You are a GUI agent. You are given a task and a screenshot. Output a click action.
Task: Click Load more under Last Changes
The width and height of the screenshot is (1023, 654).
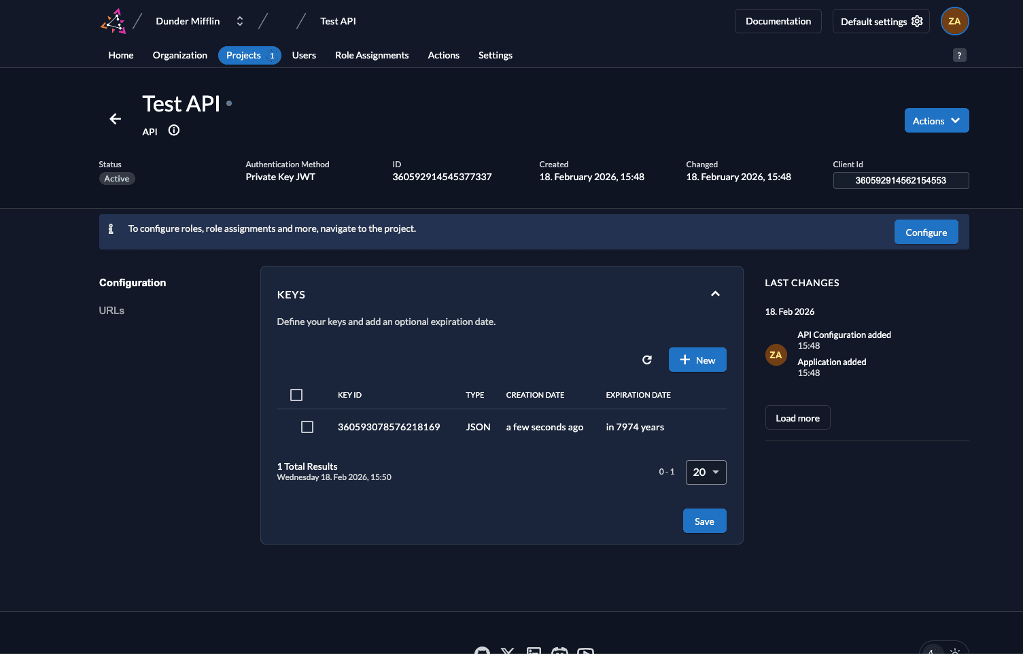point(797,418)
